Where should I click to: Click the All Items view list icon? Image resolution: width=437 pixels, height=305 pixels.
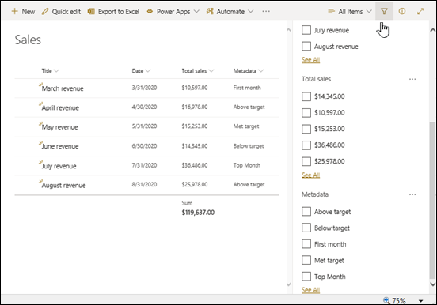(x=331, y=11)
